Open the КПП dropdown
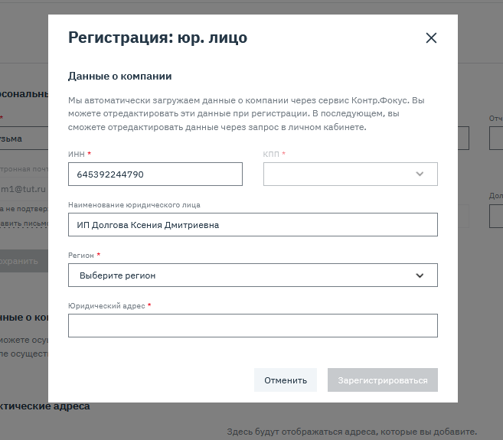Image resolution: width=503 pixels, height=440 pixels. 351,174
